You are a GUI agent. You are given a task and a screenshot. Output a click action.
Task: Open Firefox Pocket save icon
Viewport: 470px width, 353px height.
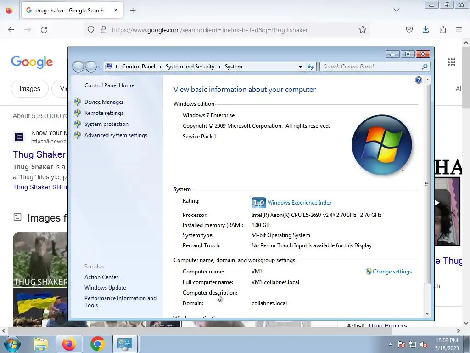409,29
